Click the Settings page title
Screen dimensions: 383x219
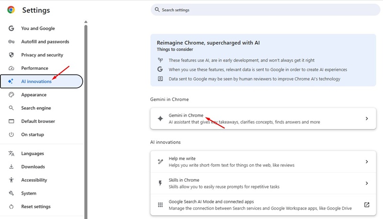coord(36,10)
